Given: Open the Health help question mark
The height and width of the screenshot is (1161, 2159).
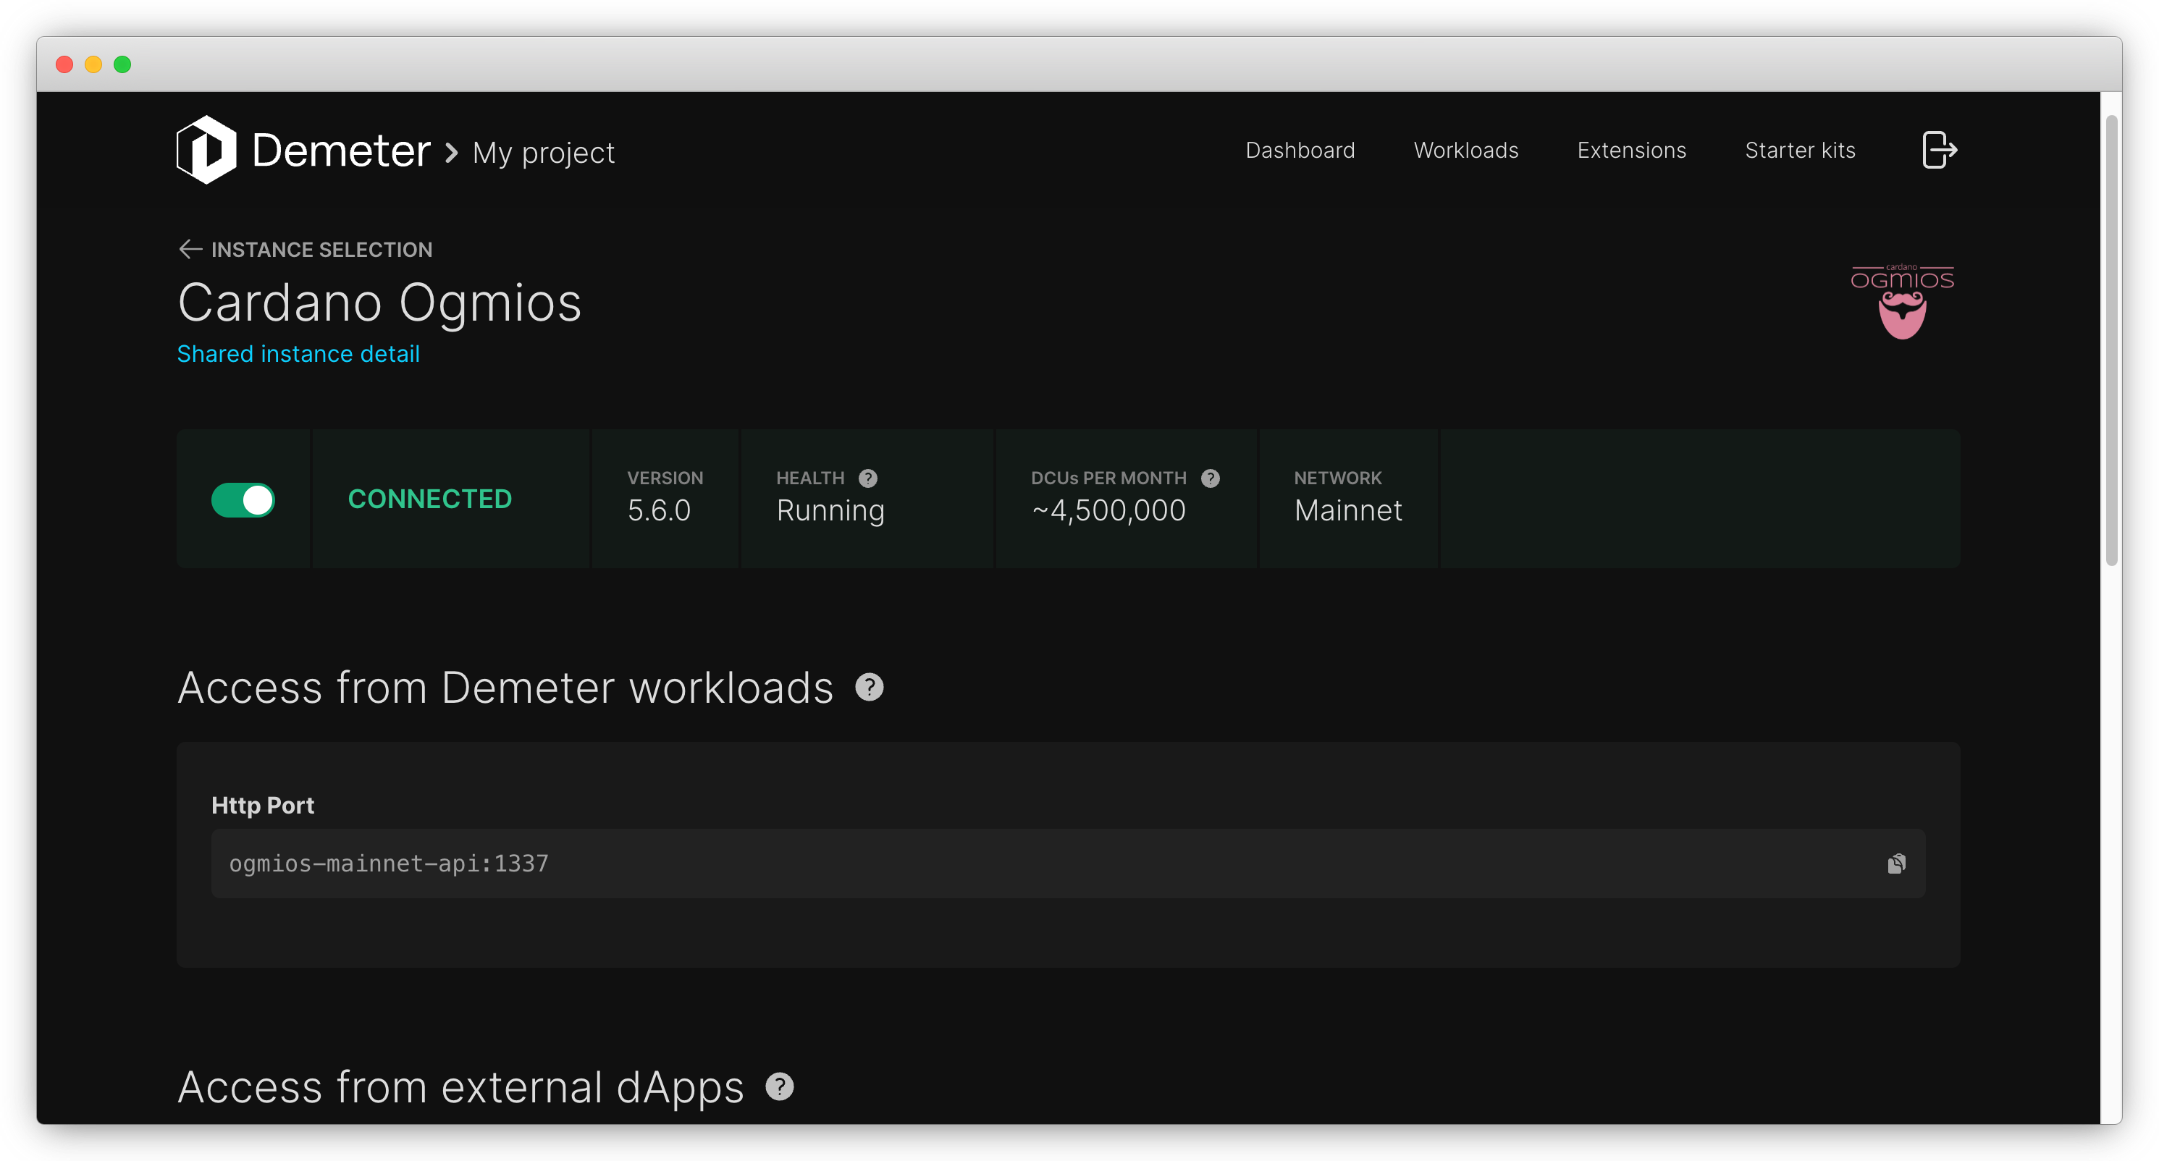Looking at the screenshot, I should click(867, 478).
